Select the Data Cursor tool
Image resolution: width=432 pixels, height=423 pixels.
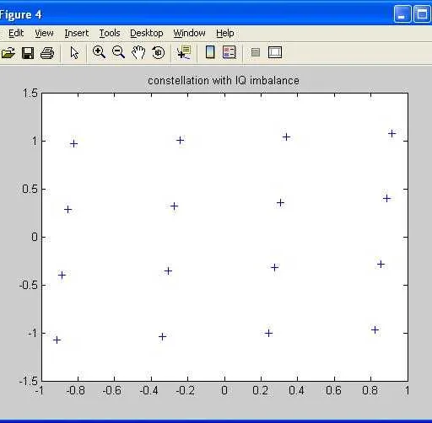(184, 52)
